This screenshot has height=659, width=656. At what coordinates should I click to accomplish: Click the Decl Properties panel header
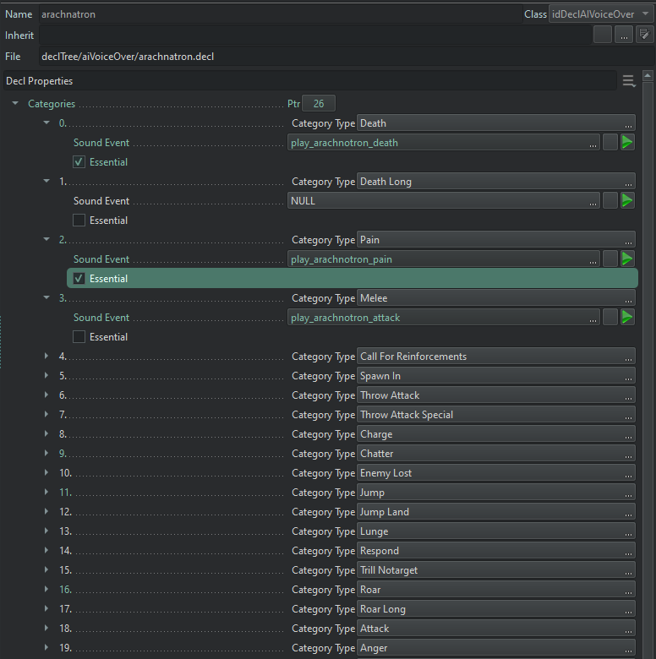(310, 81)
